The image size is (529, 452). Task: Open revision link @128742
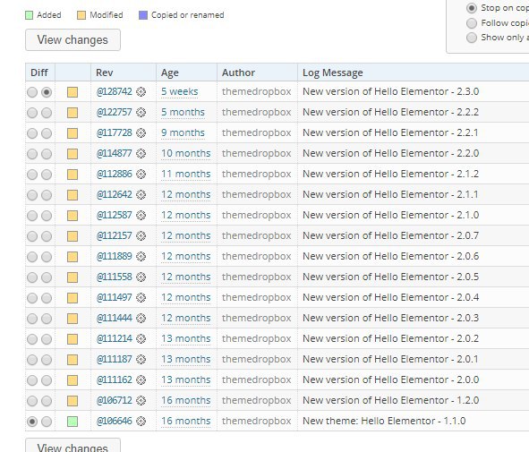[115, 92]
